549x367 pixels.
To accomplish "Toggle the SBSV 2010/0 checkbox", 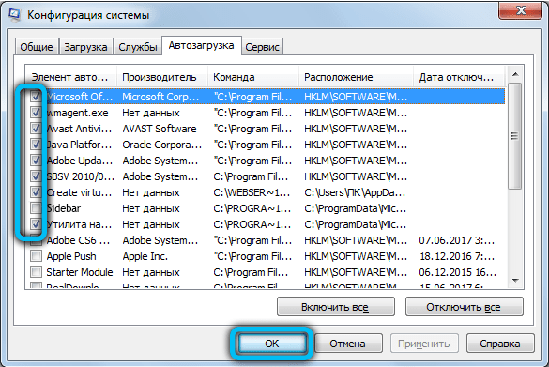I will pos(36,176).
